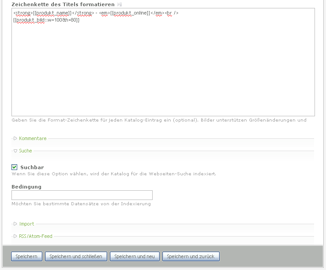This screenshot has width=326, height=270.
Task: Expand the Import section heading
Action: click(x=26, y=224)
